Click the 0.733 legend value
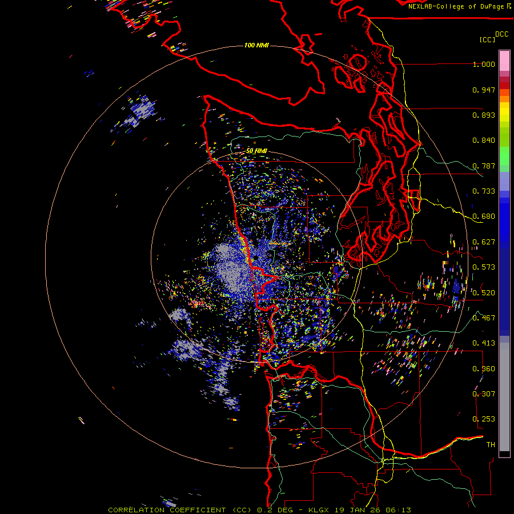The width and height of the screenshot is (514, 514). [484, 191]
